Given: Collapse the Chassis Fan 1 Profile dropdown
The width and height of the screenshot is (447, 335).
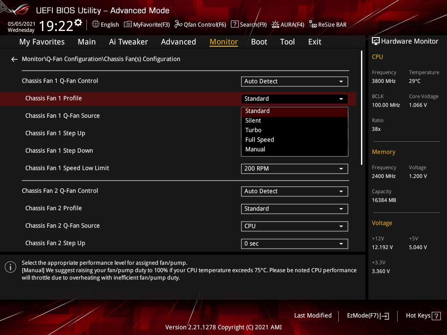Looking at the screenshot, I should [x=295, y=99].
